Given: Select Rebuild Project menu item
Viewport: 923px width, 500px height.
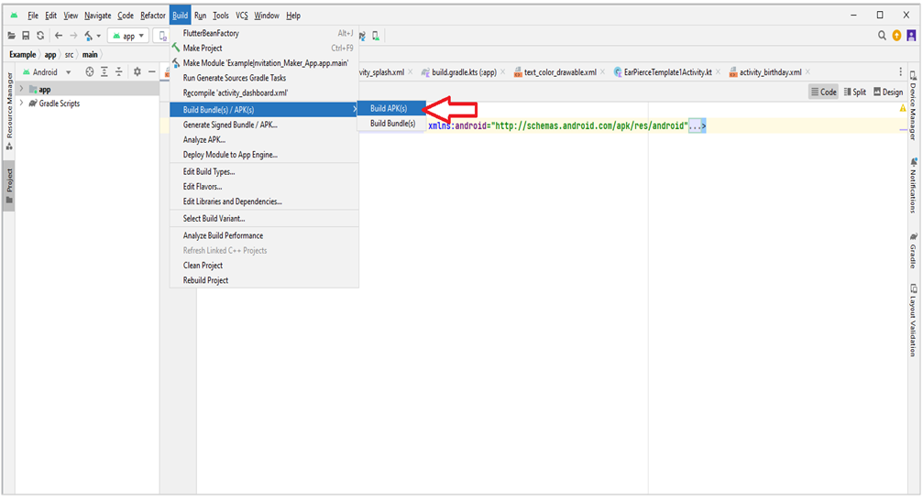Looking at the screenshot, I should pos(264,280).
